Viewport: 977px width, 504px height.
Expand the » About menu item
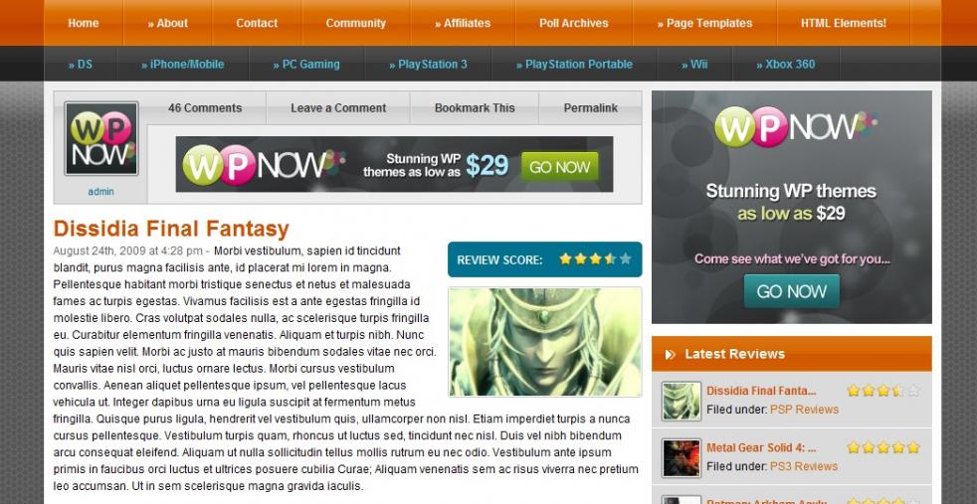[167, 23]
